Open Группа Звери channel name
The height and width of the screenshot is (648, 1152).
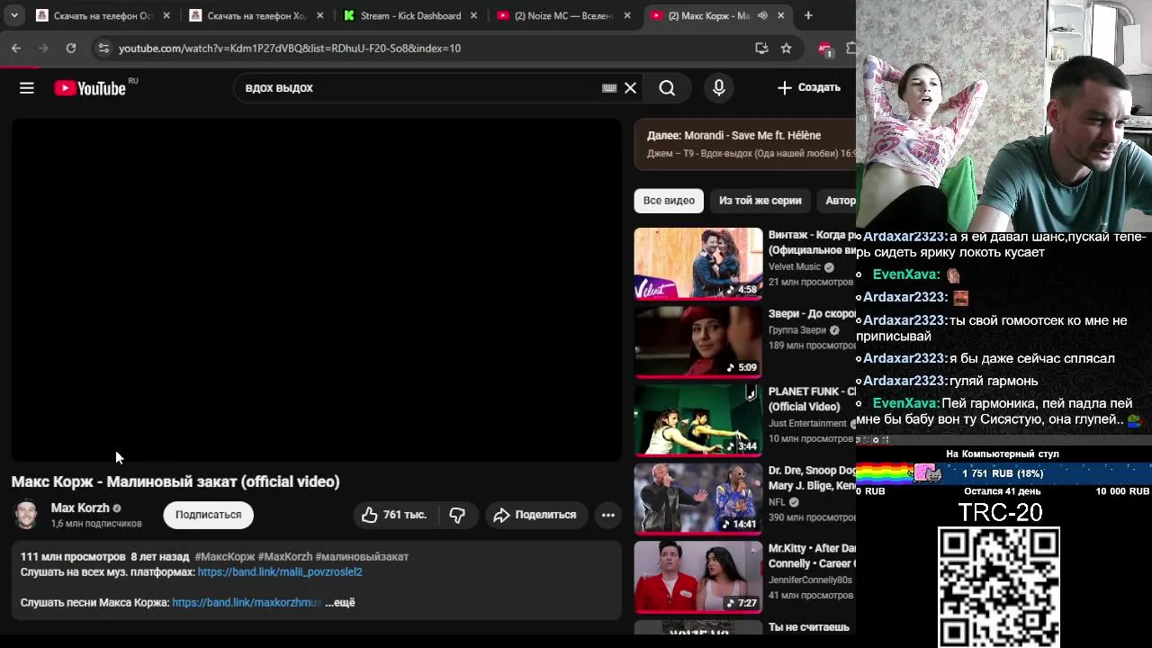click(797, 330)
